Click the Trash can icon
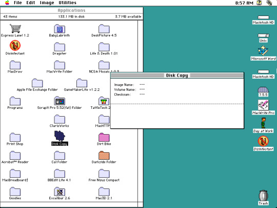 263,195
